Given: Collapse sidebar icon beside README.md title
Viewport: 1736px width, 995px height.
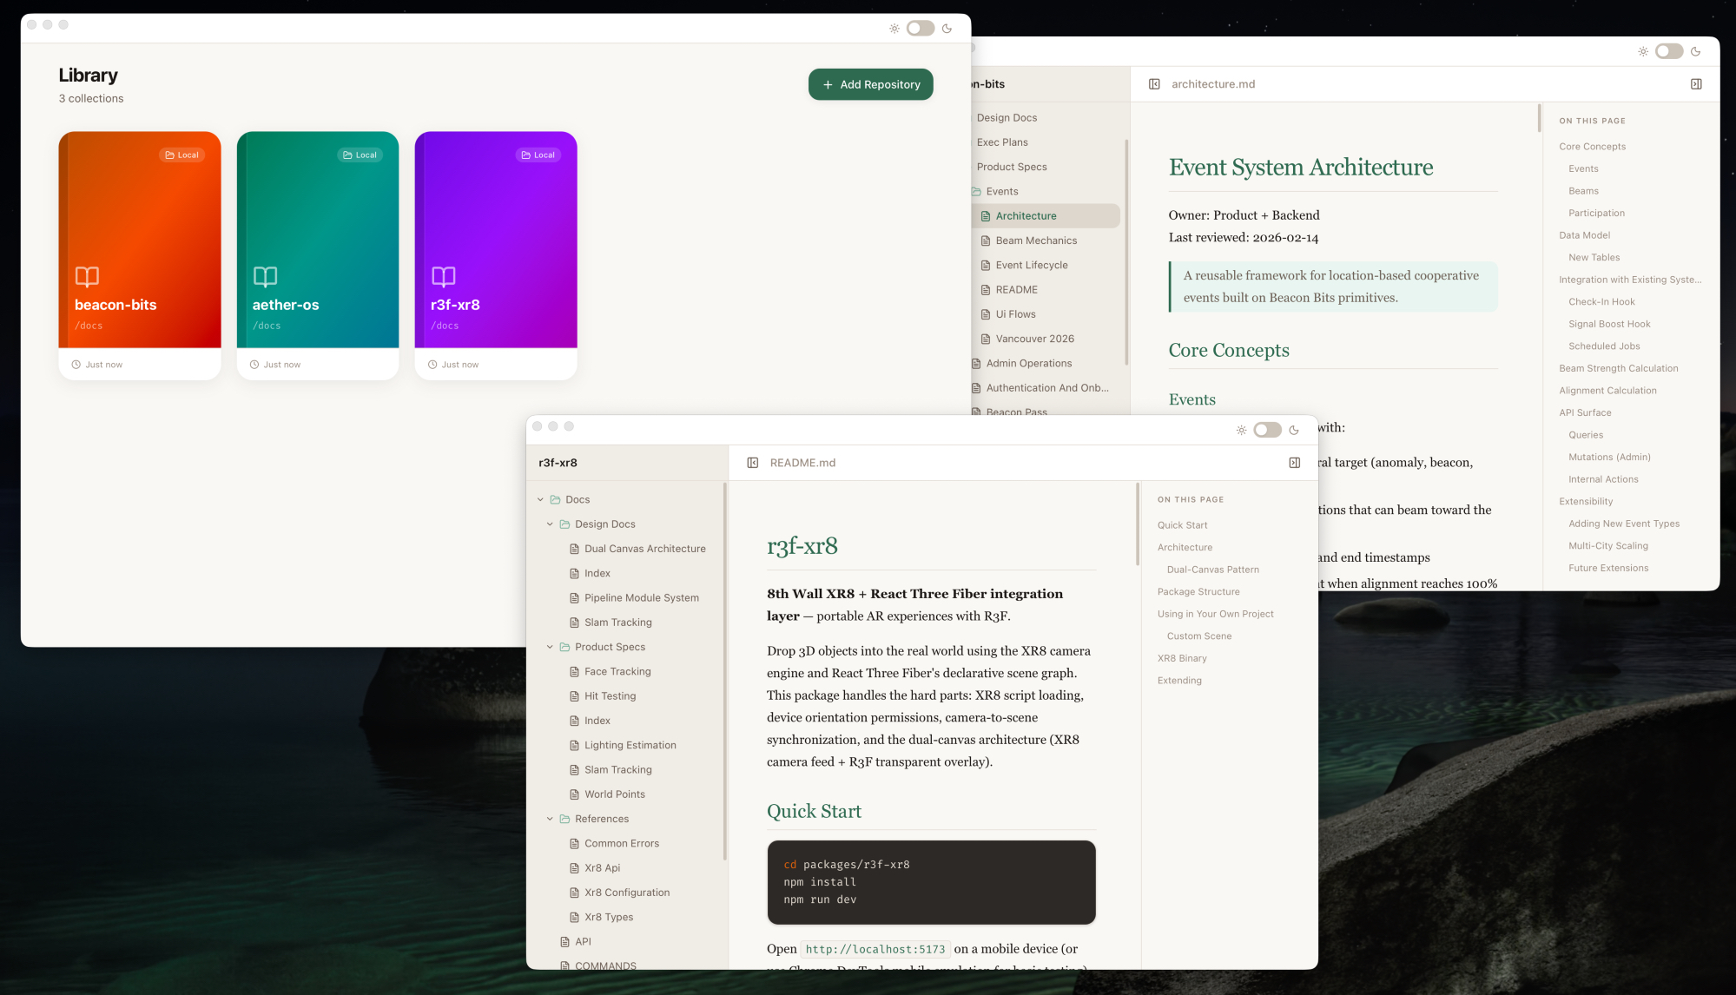Looking at the screenshot, I should click(x=753, y=463).
